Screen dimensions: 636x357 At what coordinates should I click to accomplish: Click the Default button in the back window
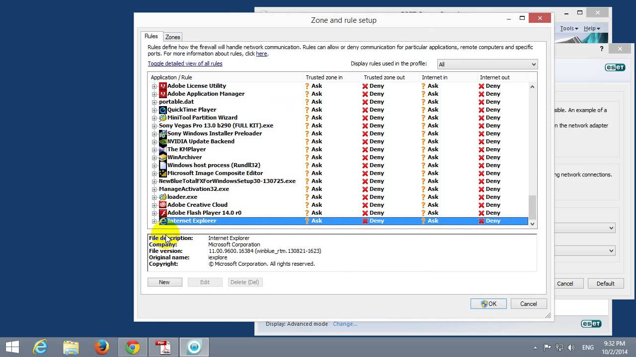605,284
